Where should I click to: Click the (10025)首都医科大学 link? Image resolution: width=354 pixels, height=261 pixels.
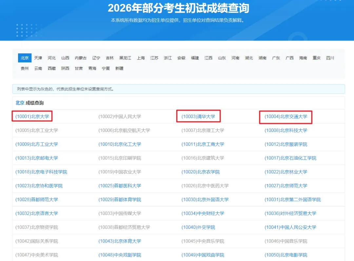120,186
